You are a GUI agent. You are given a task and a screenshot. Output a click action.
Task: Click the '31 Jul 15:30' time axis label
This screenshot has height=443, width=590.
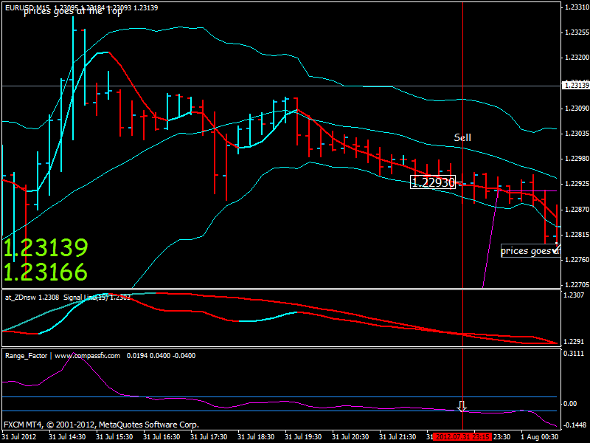(x=114, y=437)
